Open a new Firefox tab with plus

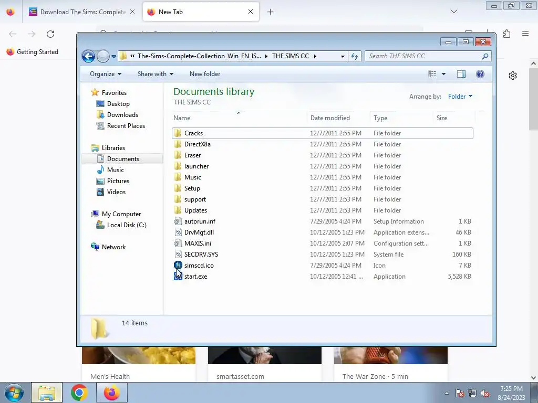pyautogui.click(x=271, y=12)
